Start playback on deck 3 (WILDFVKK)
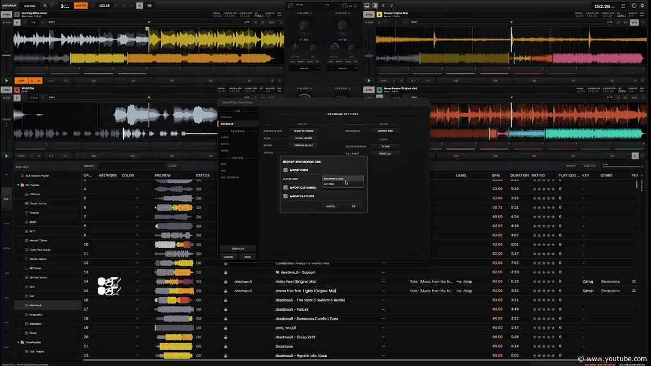 point(7,156)
